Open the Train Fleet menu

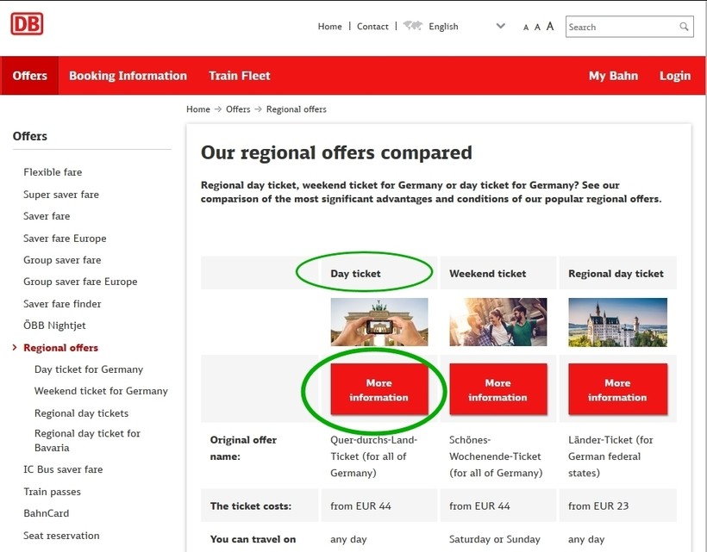point(239,76)
